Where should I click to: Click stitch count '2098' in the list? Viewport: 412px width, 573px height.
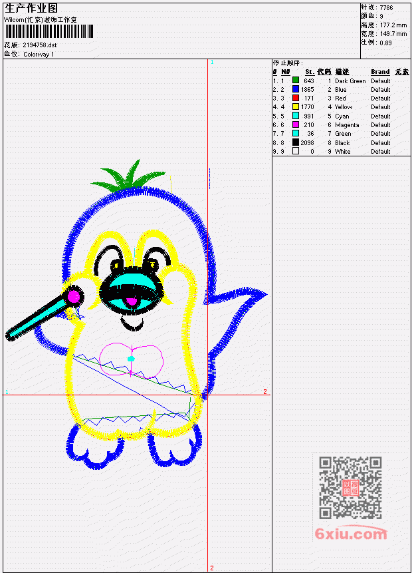coord(307,143)
